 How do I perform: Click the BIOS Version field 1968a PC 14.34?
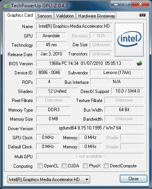point(85,63)
